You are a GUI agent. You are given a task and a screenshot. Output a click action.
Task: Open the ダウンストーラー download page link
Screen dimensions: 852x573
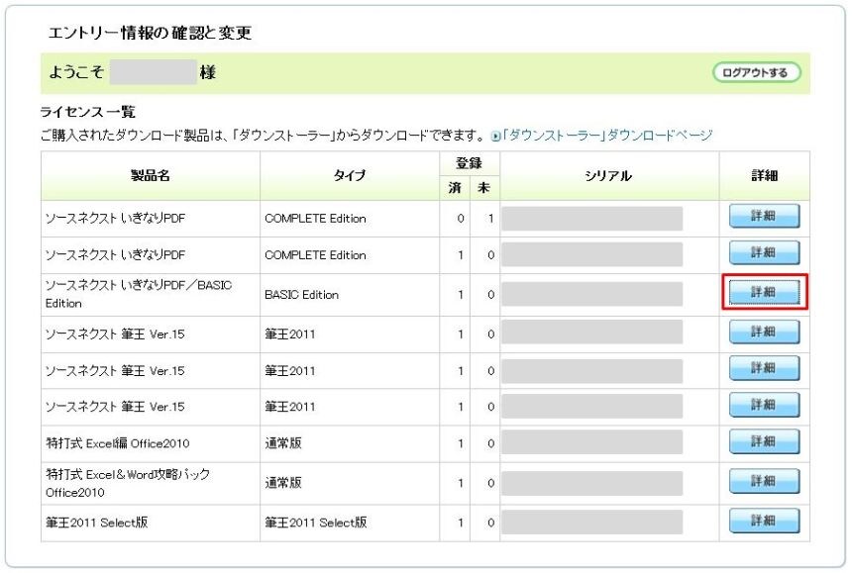pos(607,136)
